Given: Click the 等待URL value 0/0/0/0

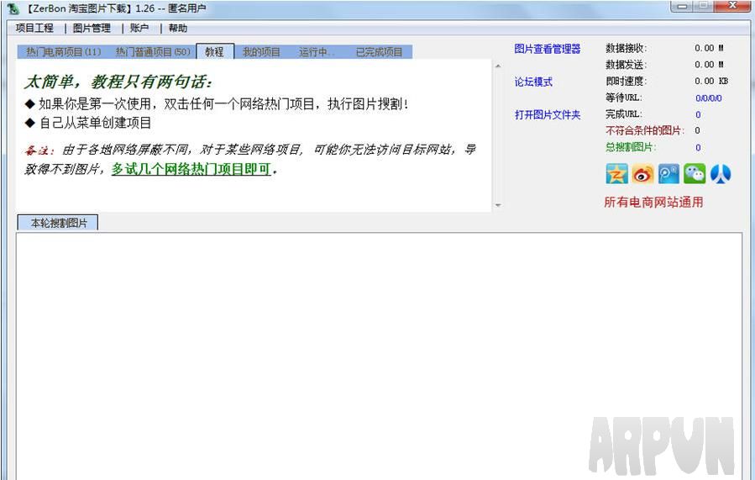Looking at the screenshot, I should [708, 98].
